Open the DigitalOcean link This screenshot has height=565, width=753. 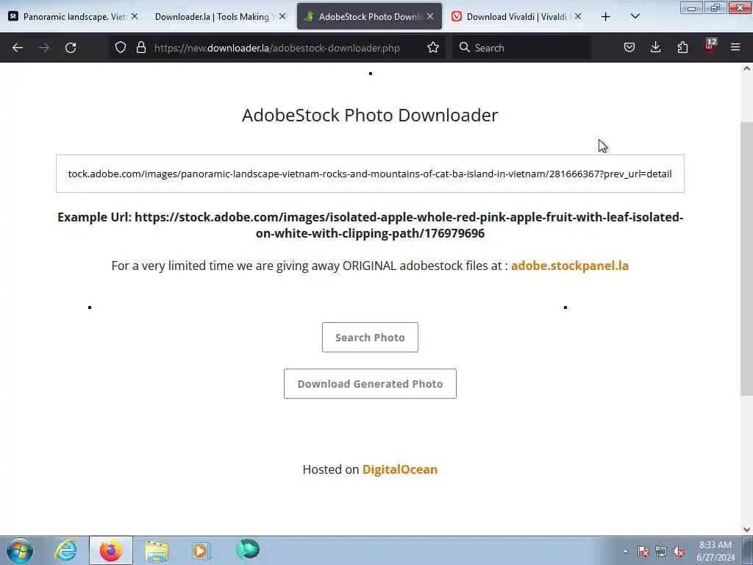(399, 469)
